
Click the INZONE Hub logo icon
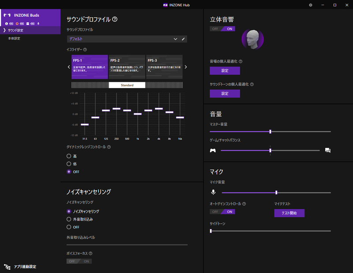coord(165,5)
